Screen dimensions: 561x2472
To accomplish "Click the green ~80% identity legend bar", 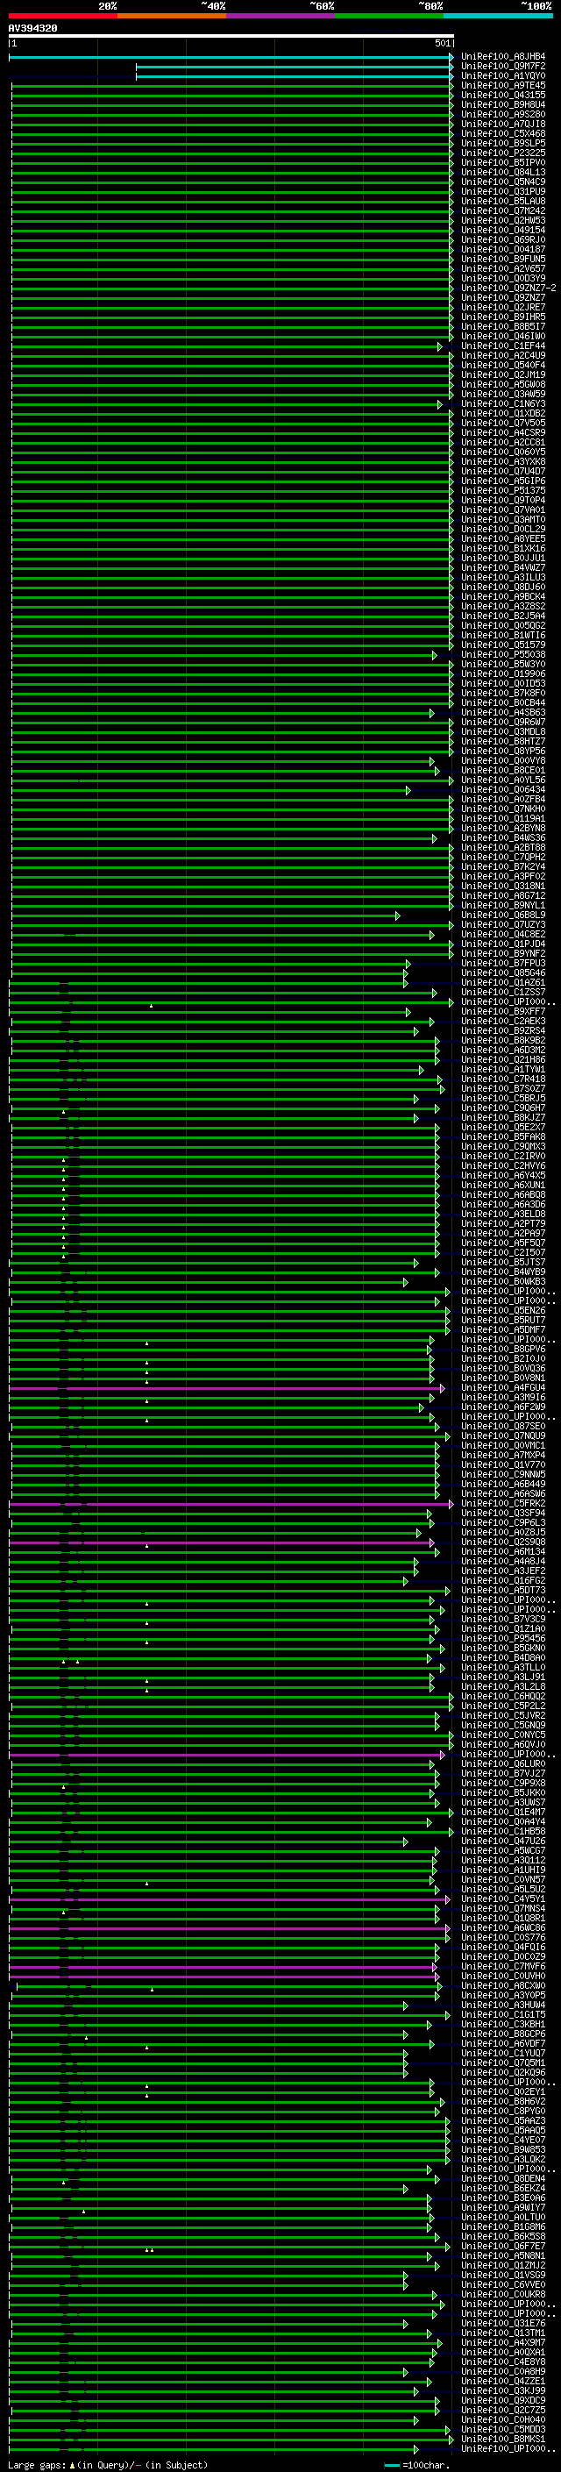I will [389, 17].
